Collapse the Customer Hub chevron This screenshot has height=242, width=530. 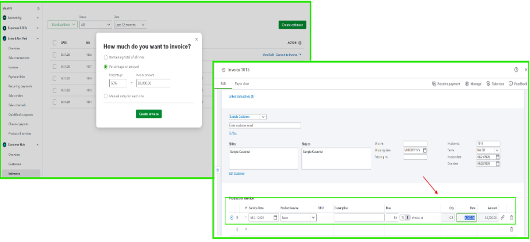point(37,145)
